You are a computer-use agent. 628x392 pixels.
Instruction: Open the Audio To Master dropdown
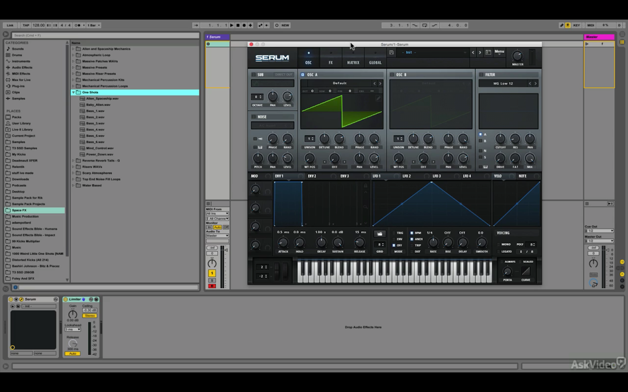[x=217, y=236]
